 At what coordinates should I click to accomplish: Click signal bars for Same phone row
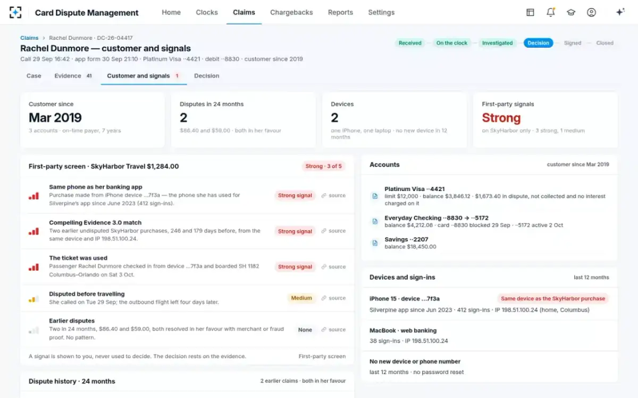coord(33,196)
